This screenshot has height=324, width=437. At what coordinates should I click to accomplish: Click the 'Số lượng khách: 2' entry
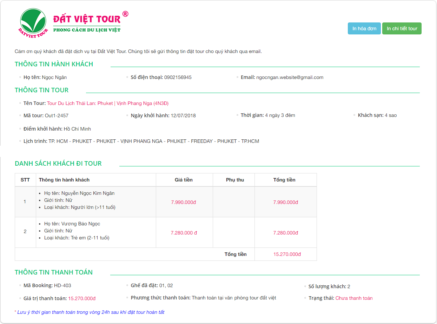[x=329, y=286]
